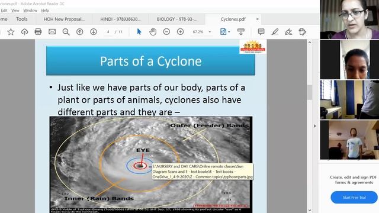This screenshot has width=379, height=213.
Task: Click the fit page view icon
Action: tap(223, 31)
